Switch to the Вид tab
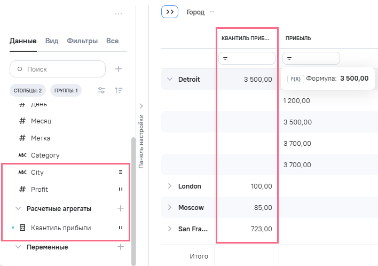Viewport: 378px width, 266px height. [52, 41]
